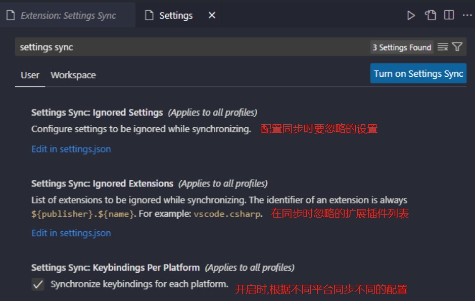The width and height of the screenshot is (475, 301).
Task: Select the Ignored Extensions setting title
Action: [x=103, y=183]
